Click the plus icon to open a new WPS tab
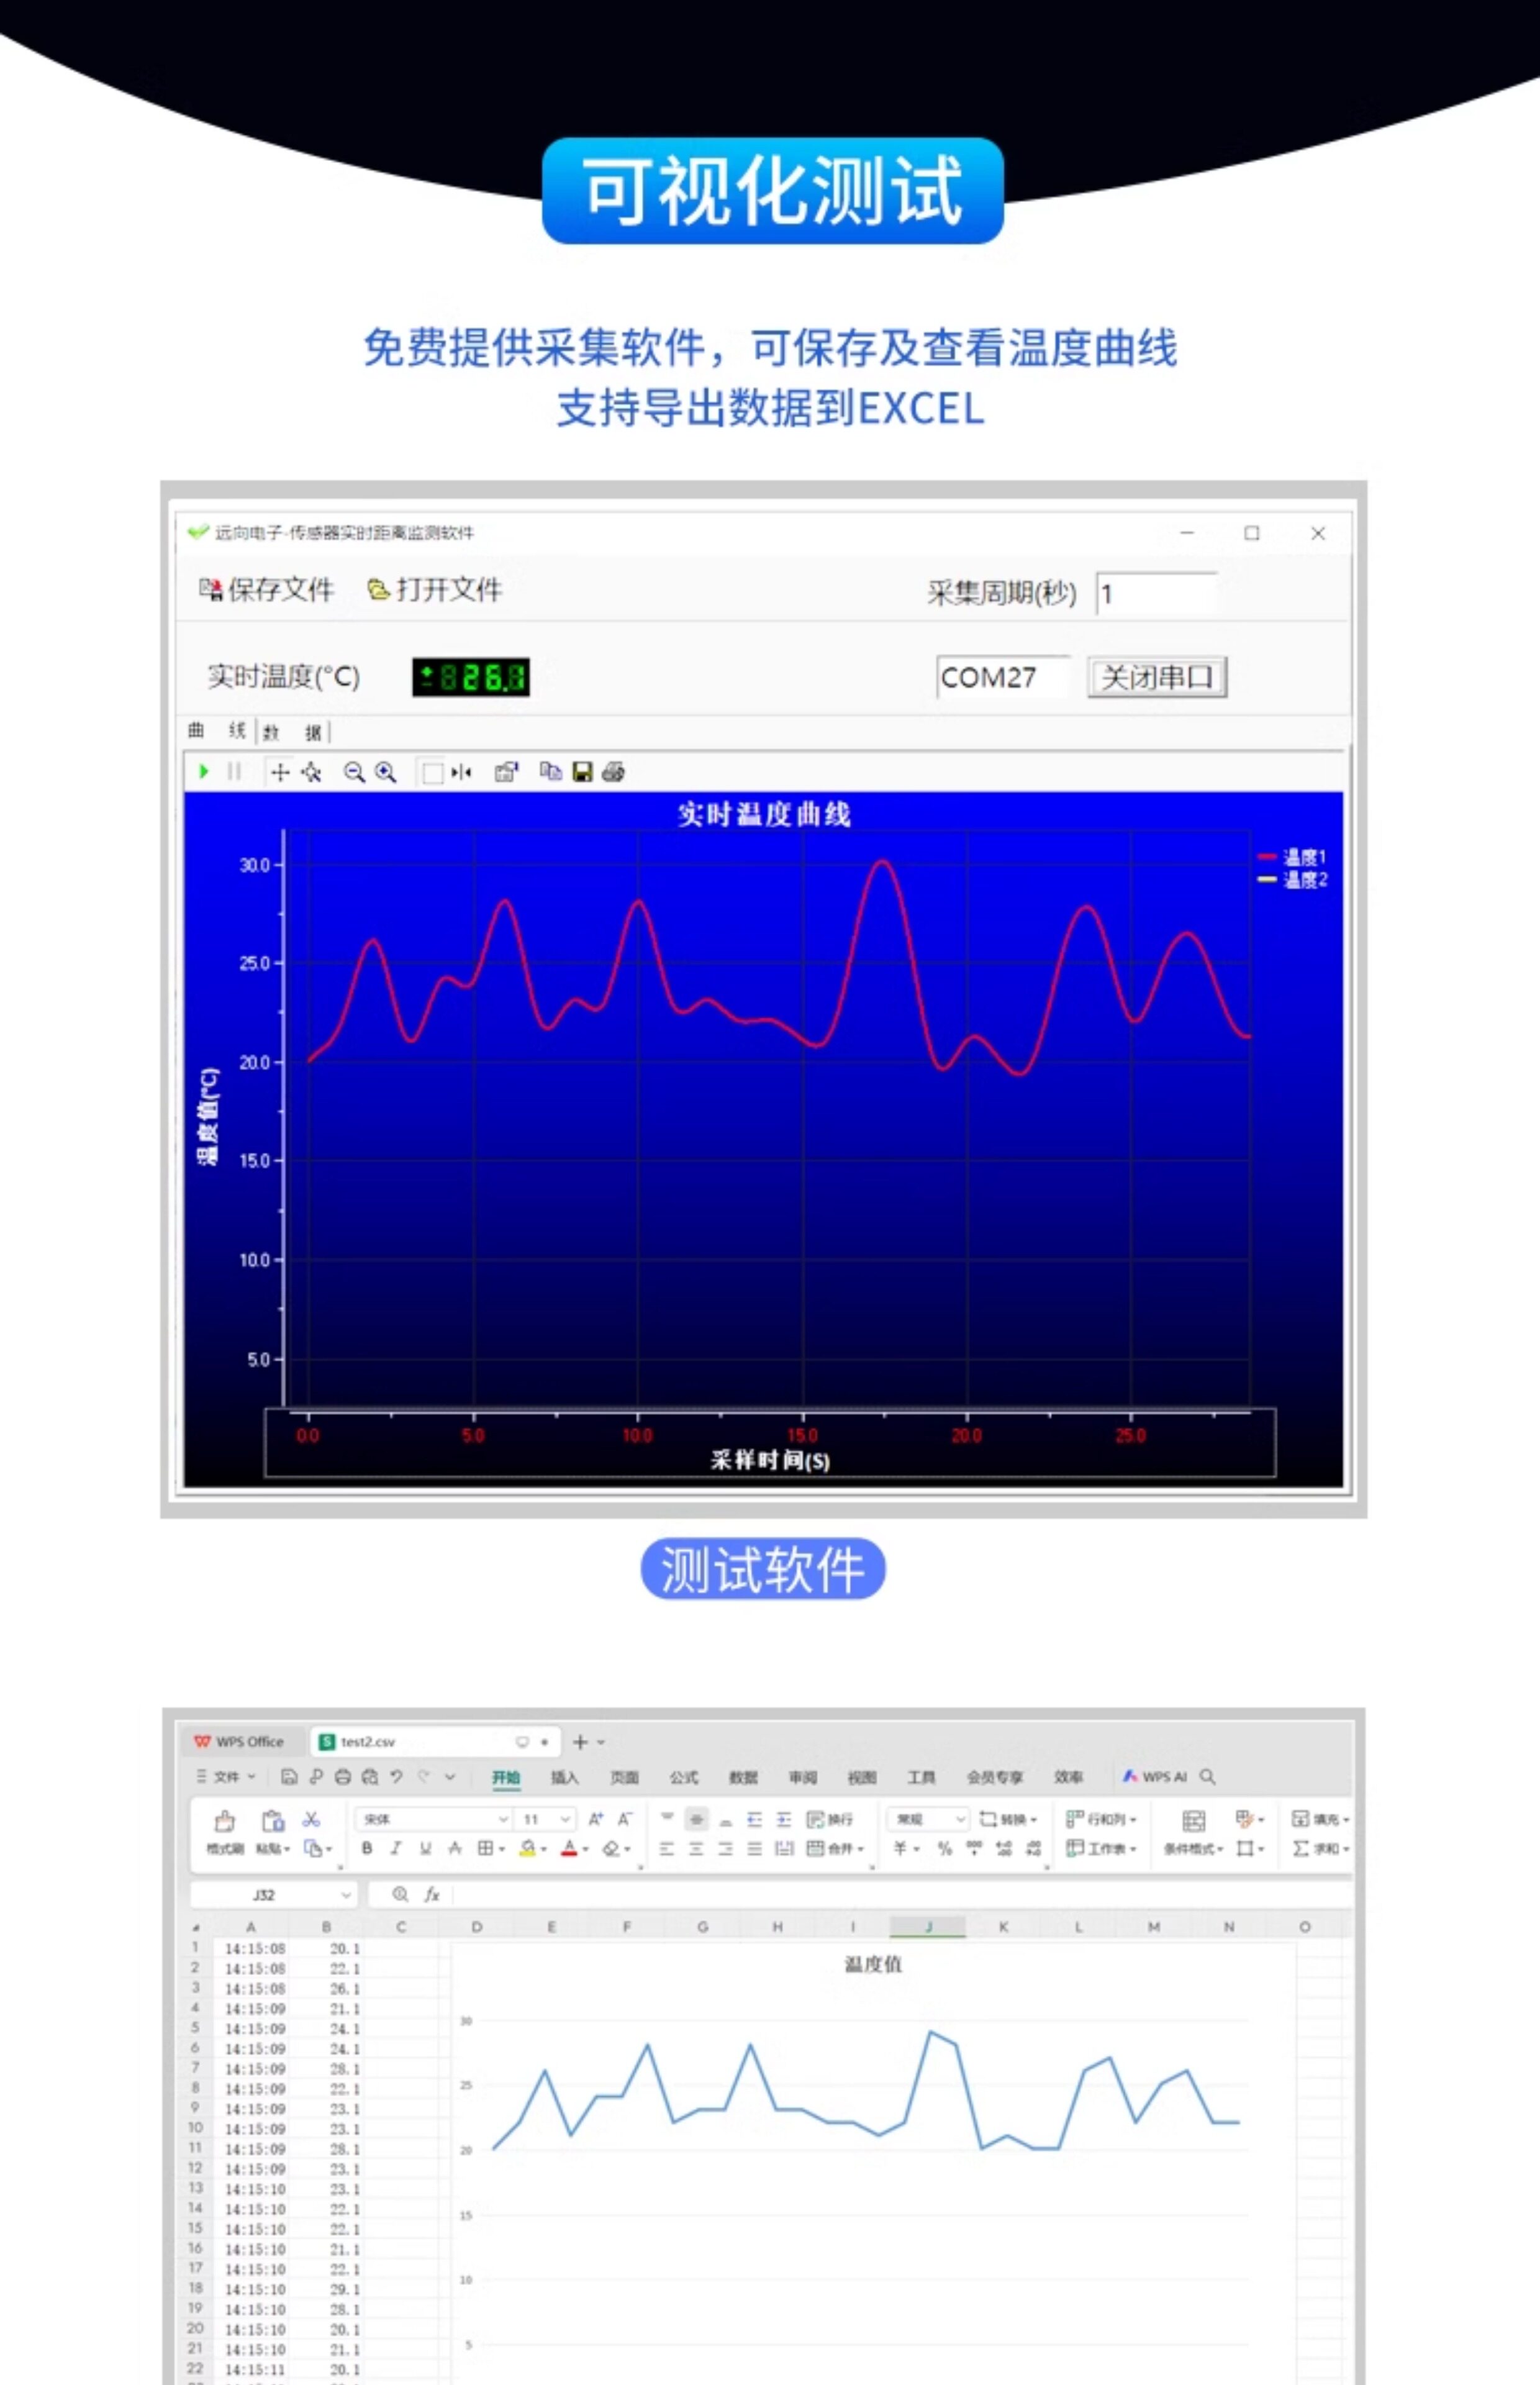This screenshot has width=1540, height=2385. (x=580, y=1742)
